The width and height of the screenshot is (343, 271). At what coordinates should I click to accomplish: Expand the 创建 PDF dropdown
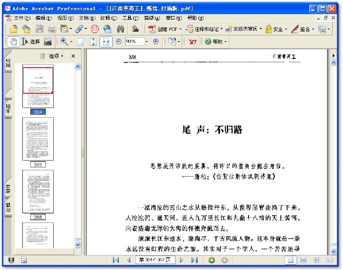[181, 29]
